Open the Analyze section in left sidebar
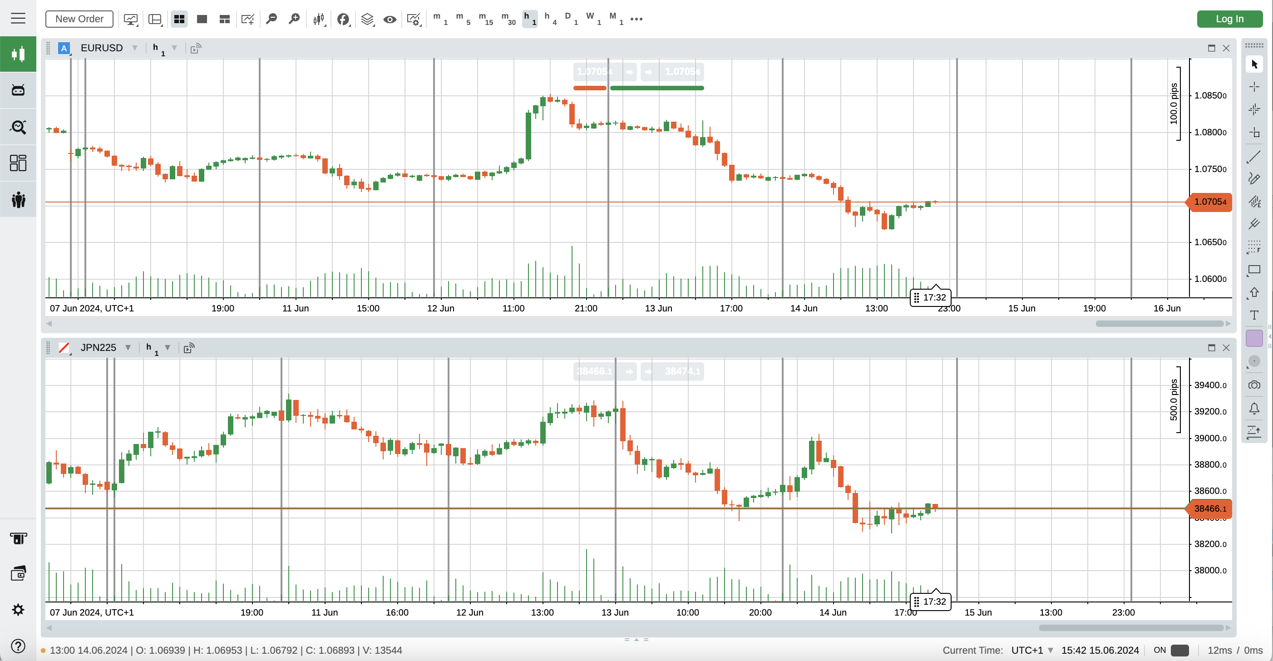The width and height of the screenshot is (1273, 661). click(x=18, y=127)
